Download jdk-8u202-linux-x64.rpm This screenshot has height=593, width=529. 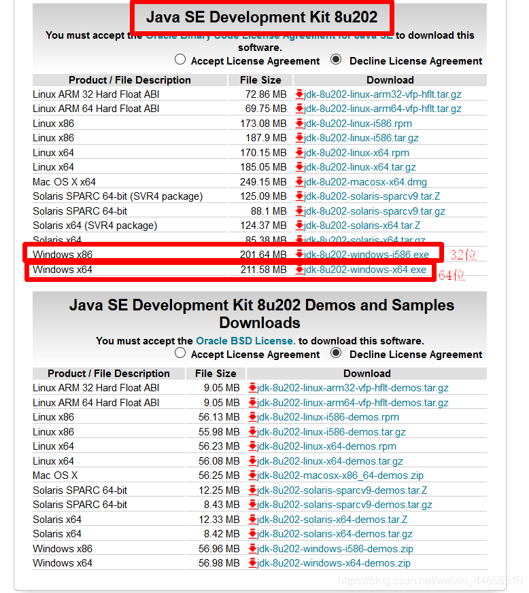tap(356, 153)
